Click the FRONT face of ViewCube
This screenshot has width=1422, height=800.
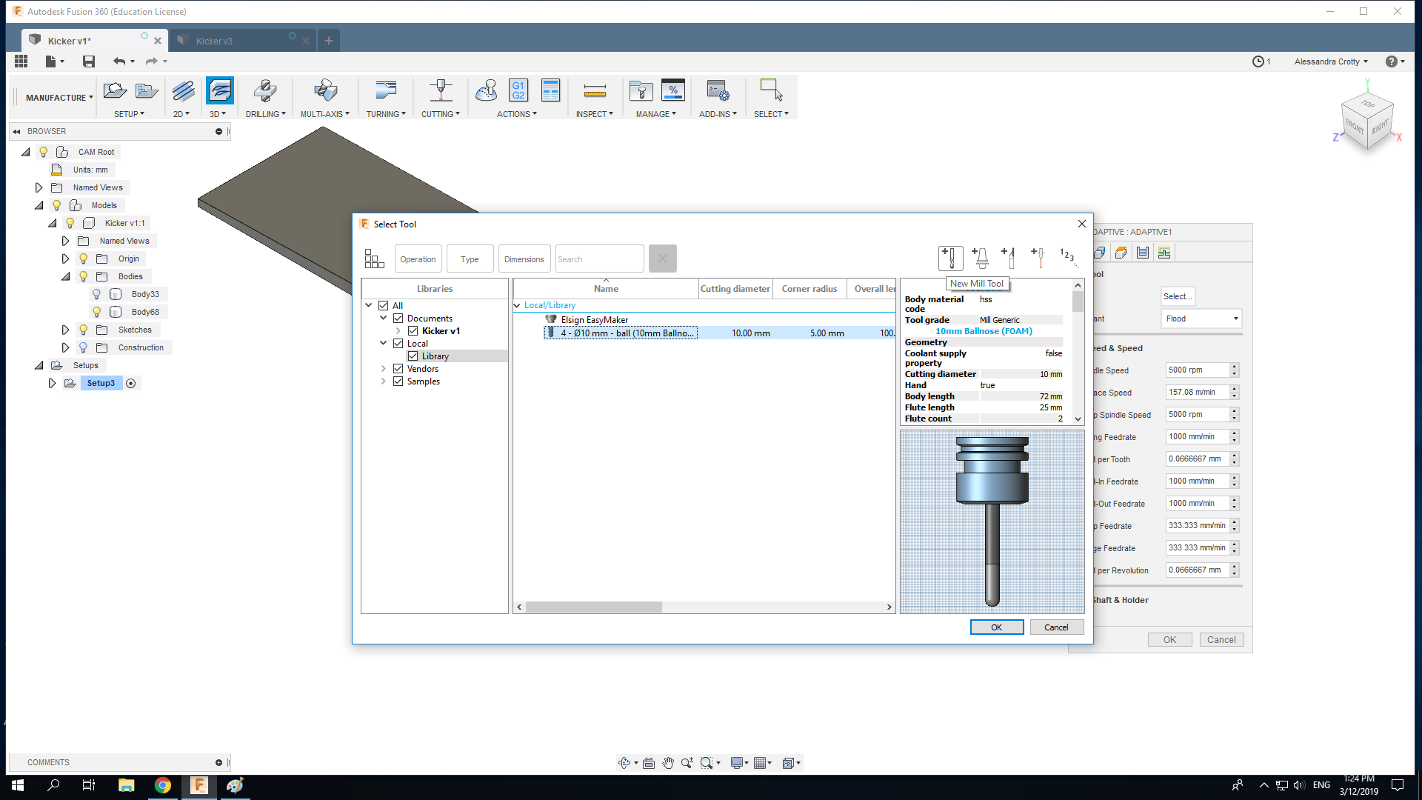click(1355, 126)
